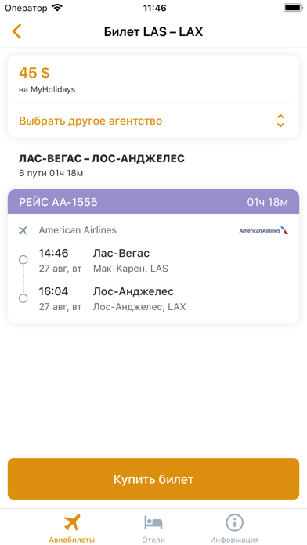Tap the battery status icon
Screen dimensions: 307x545
[x=292, y=7]
